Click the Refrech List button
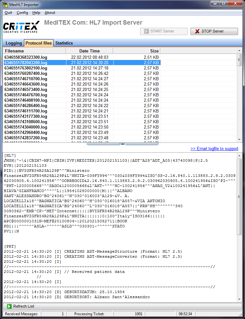The image size is (245, 319). [x=122, y=306]
